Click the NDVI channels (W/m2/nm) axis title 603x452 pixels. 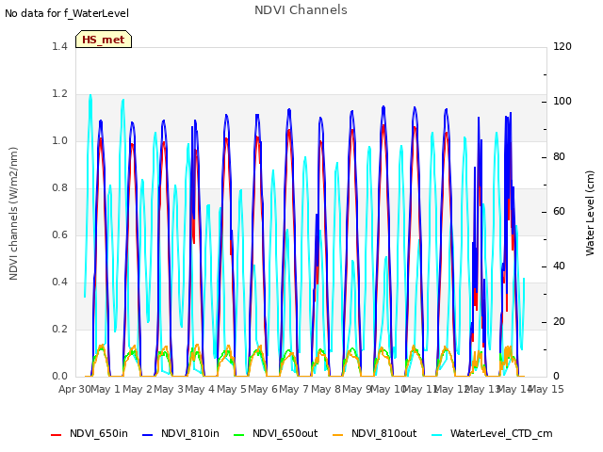(13, 214)
